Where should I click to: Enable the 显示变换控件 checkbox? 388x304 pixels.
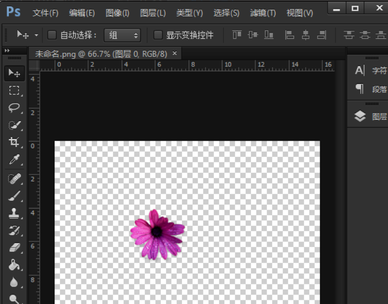pos(158,35)
